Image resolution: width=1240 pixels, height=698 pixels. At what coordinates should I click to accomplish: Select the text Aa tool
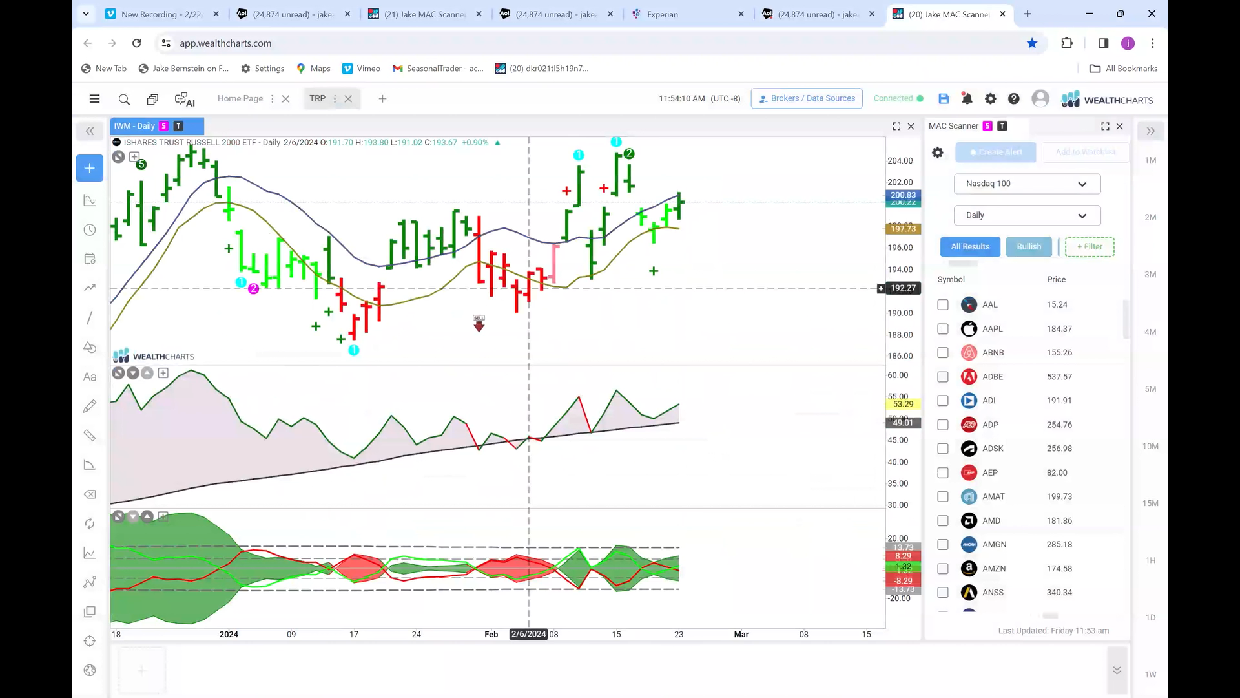pos(90,377)
